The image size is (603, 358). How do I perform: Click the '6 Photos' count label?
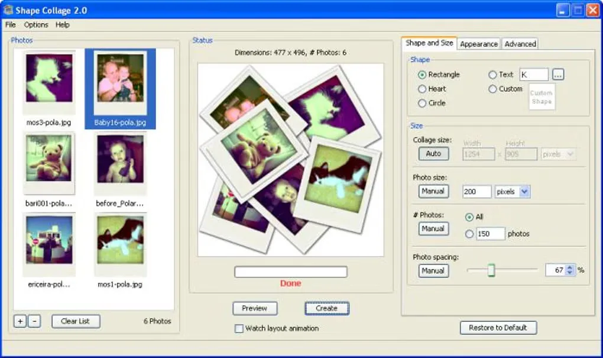point(157,321)
